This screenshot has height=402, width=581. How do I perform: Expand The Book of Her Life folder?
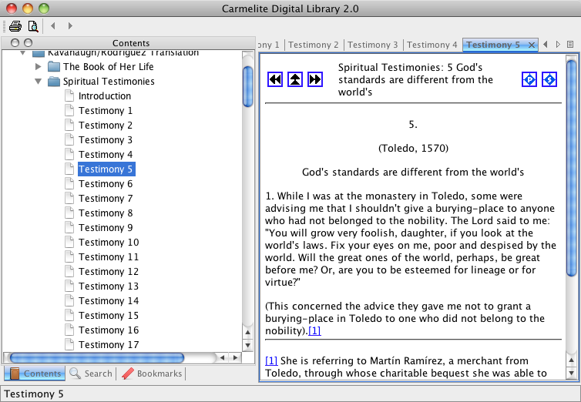click(39, 67)
